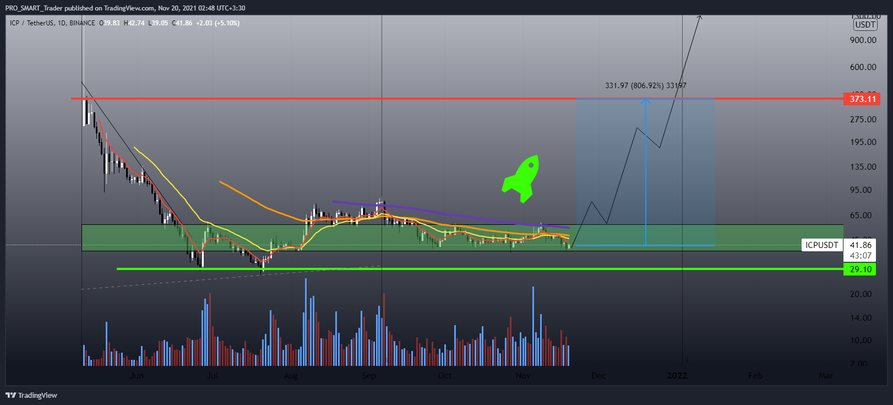This screenshot has width=893, height=405.
Task: Click the Nov label on time axis
Action: 523,376
